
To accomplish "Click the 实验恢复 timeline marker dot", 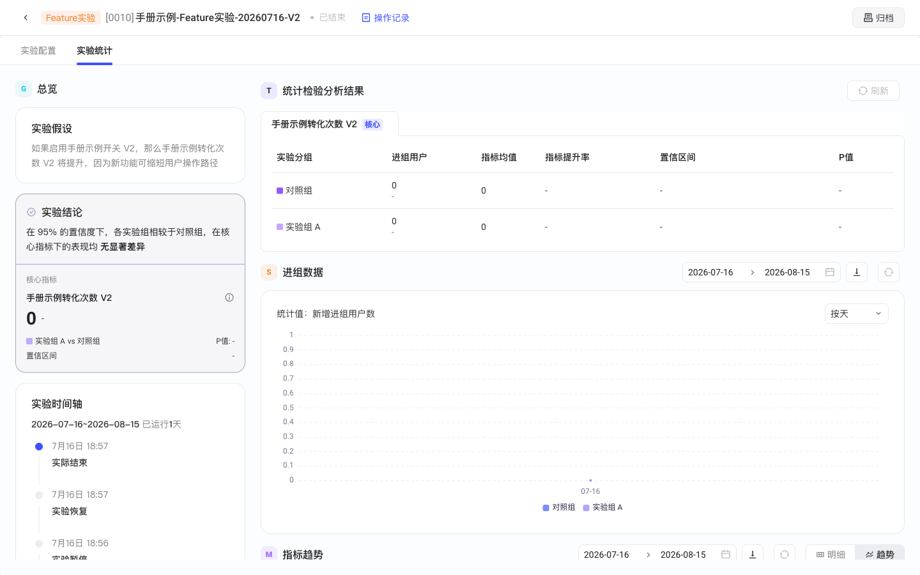I will click(39, 495).
